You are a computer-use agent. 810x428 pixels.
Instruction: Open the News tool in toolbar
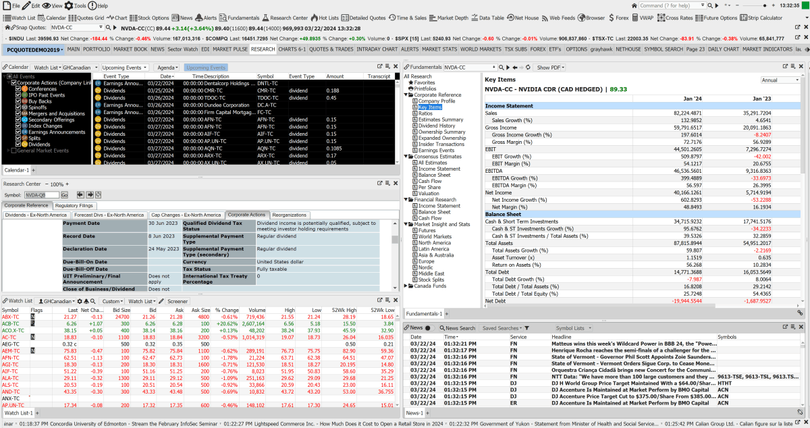[x=183, y=18]
